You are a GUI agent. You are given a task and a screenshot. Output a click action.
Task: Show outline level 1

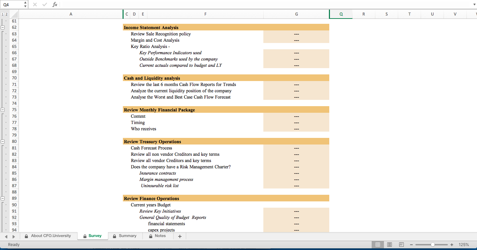click(2, 15)
